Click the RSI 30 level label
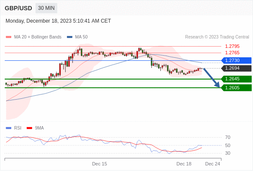This screenshot has width=253, height=171. point(228,153)
